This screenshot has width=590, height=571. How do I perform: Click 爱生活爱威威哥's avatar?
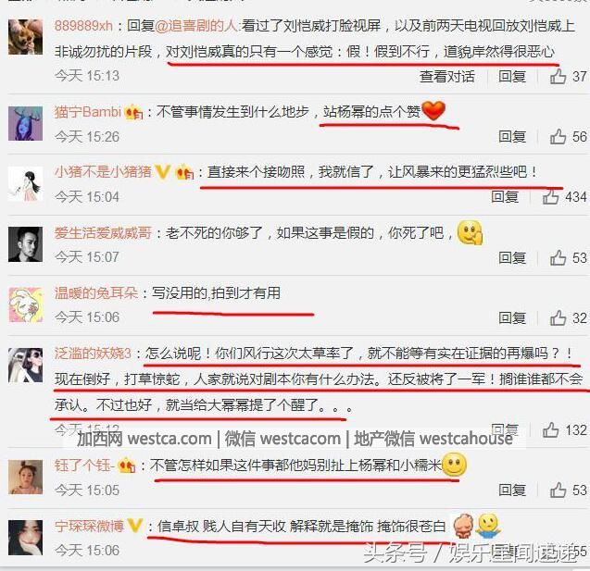(x=26, y=244)
